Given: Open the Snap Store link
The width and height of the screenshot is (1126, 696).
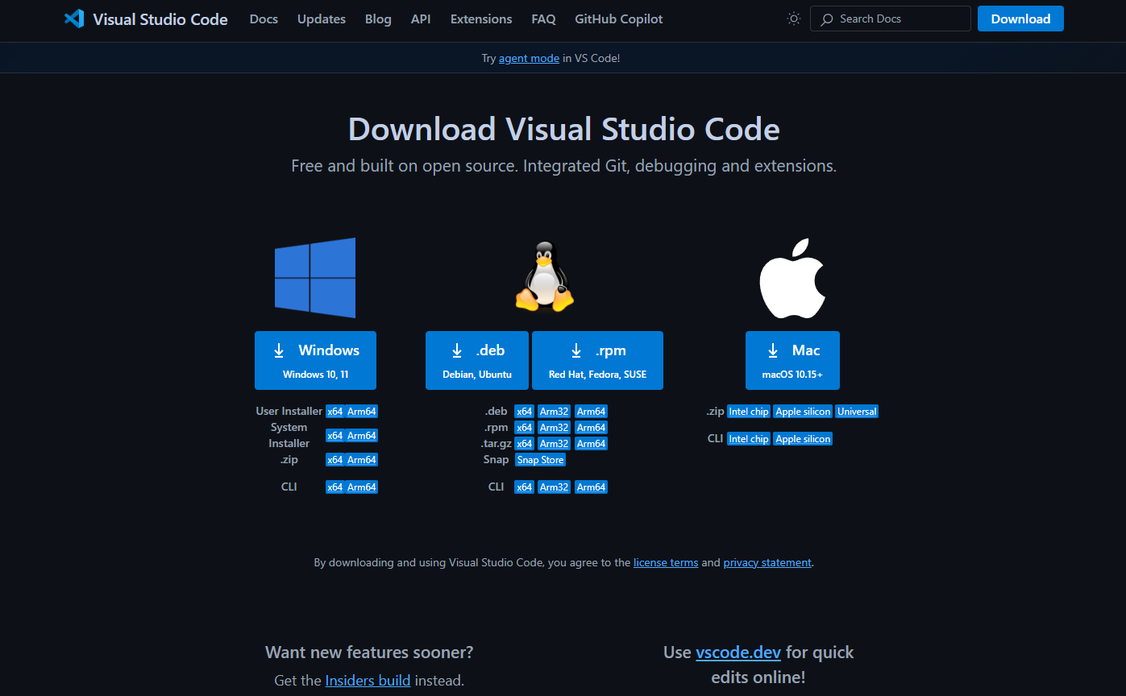Looking at the screenshot, I should (540, 460).
